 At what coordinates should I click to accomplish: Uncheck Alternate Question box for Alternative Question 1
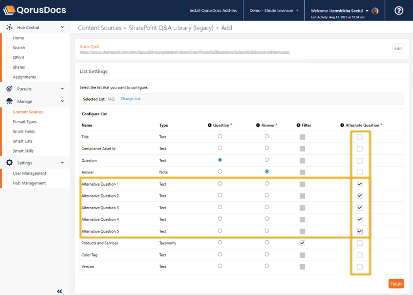pos(360,184)
